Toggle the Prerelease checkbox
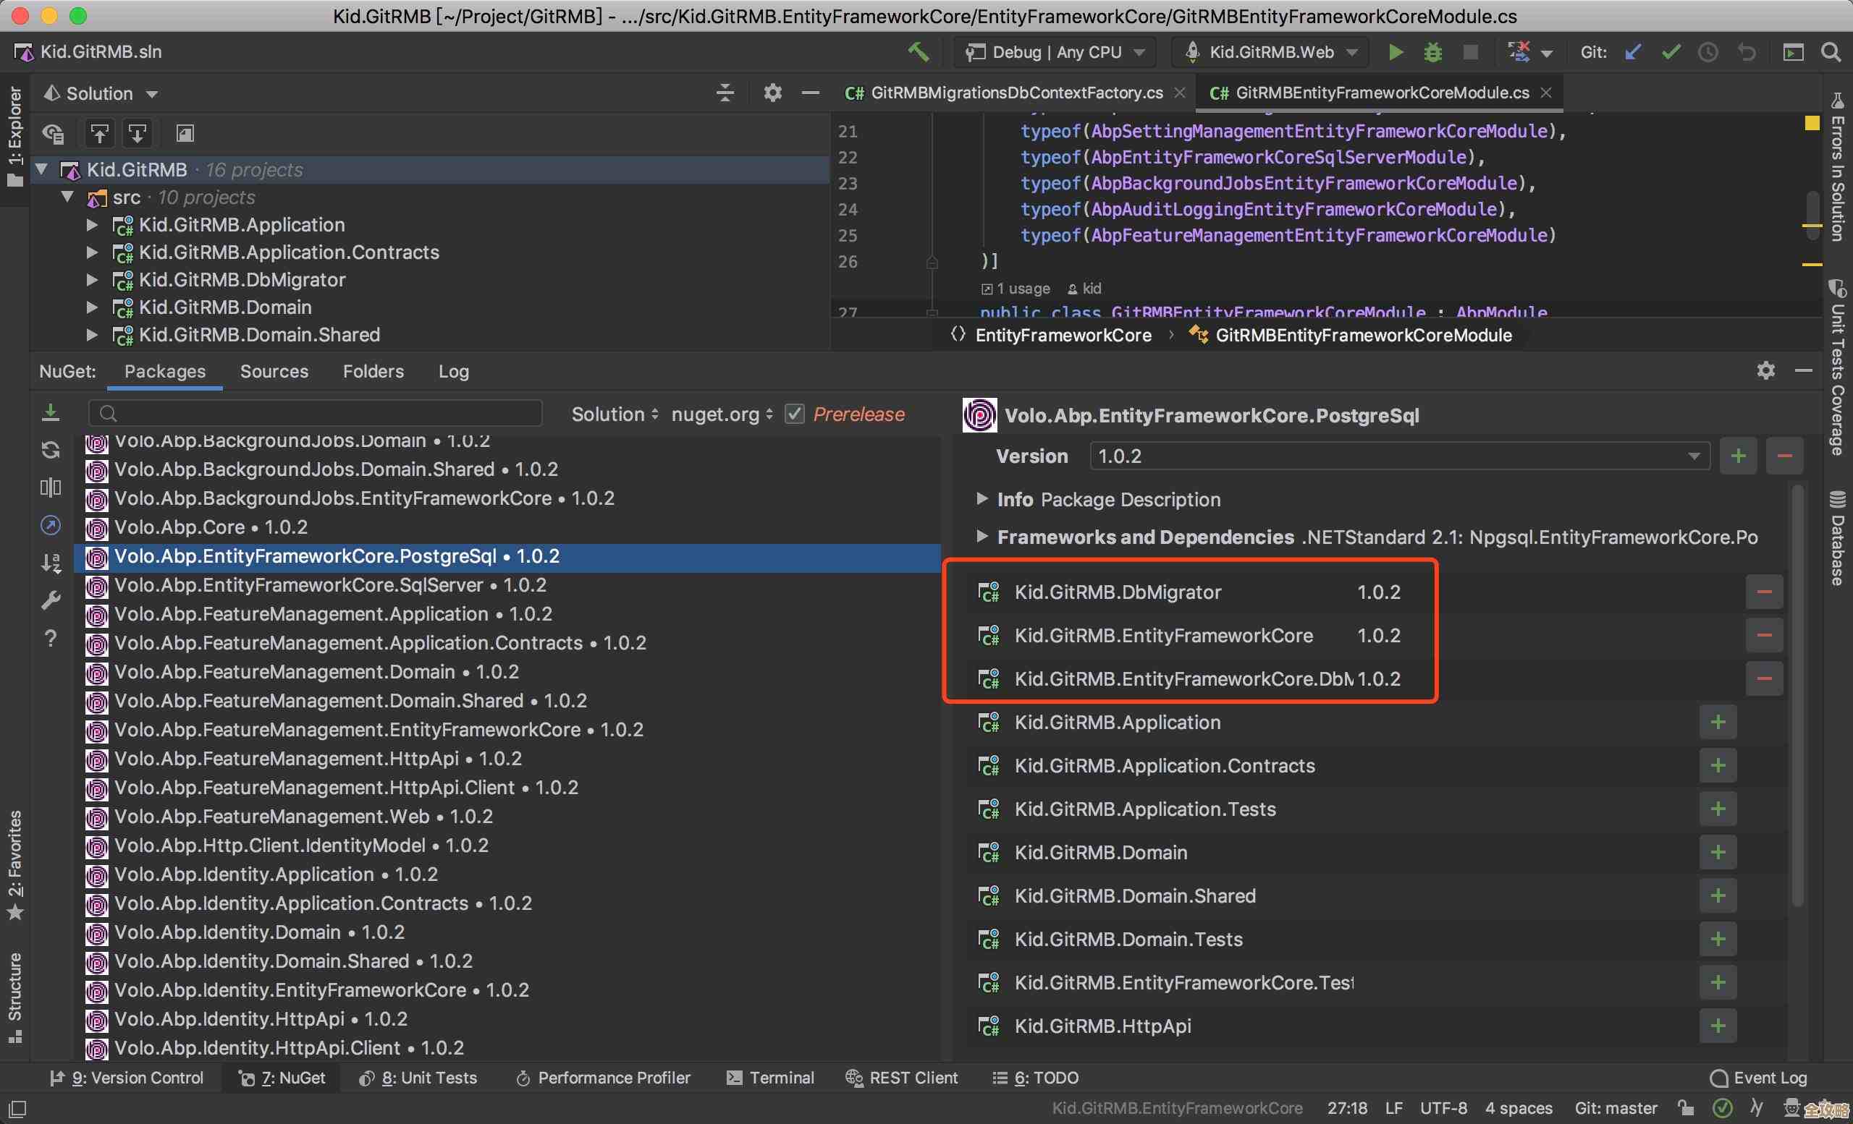The height and width of the screenshot is (1124, 1853). click(x=794, y=414)
